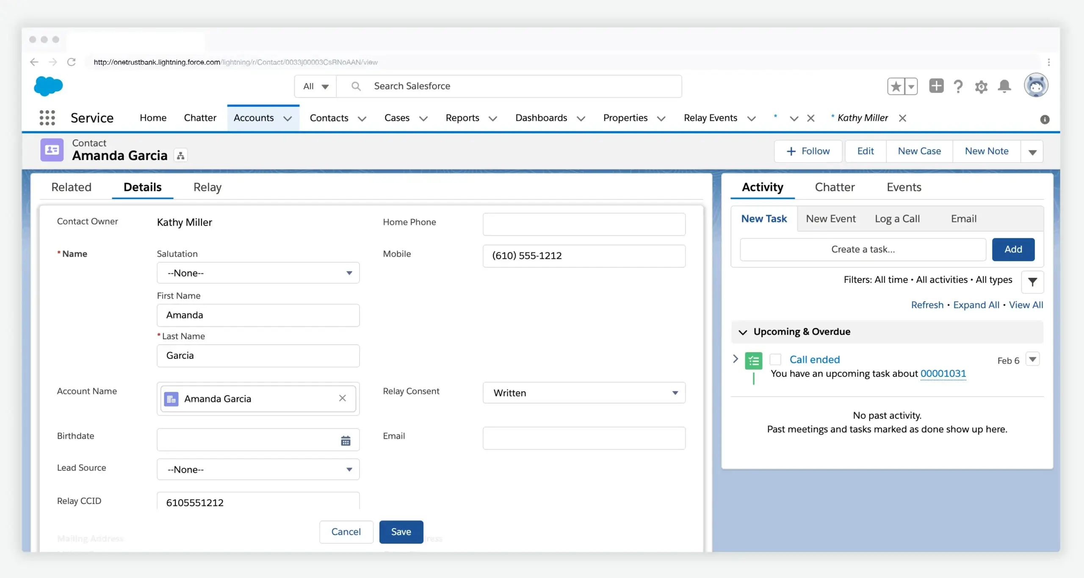Select the New Event tab
The image size is (1084, 578).
point(831,219)
